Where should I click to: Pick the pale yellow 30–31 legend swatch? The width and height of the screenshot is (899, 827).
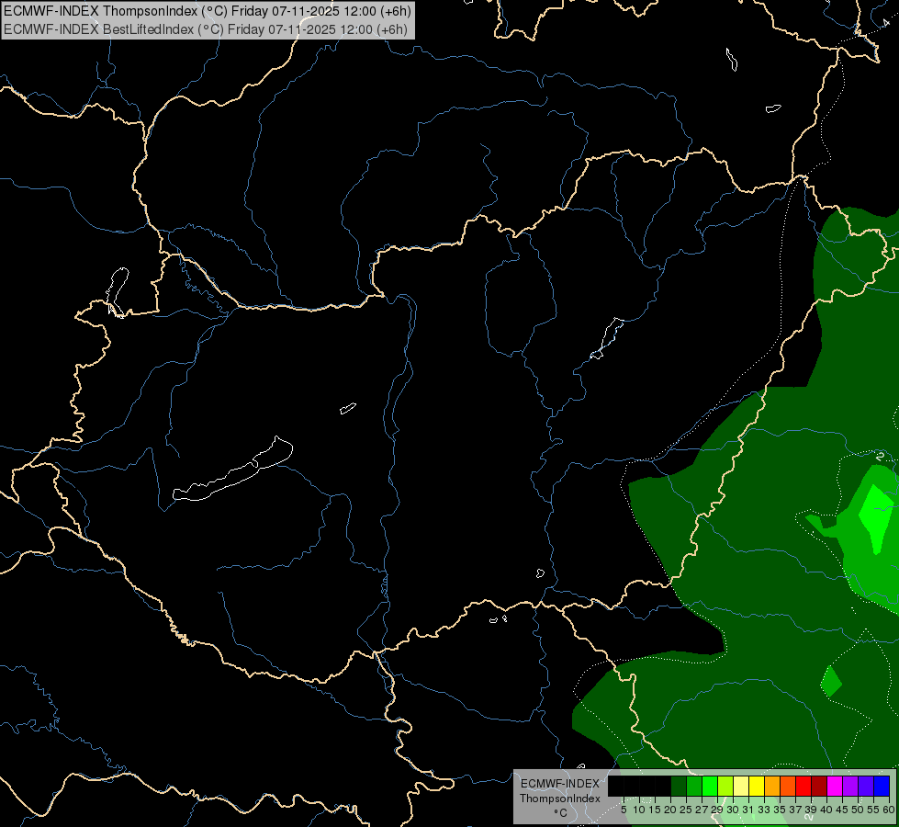pos(741,786)
